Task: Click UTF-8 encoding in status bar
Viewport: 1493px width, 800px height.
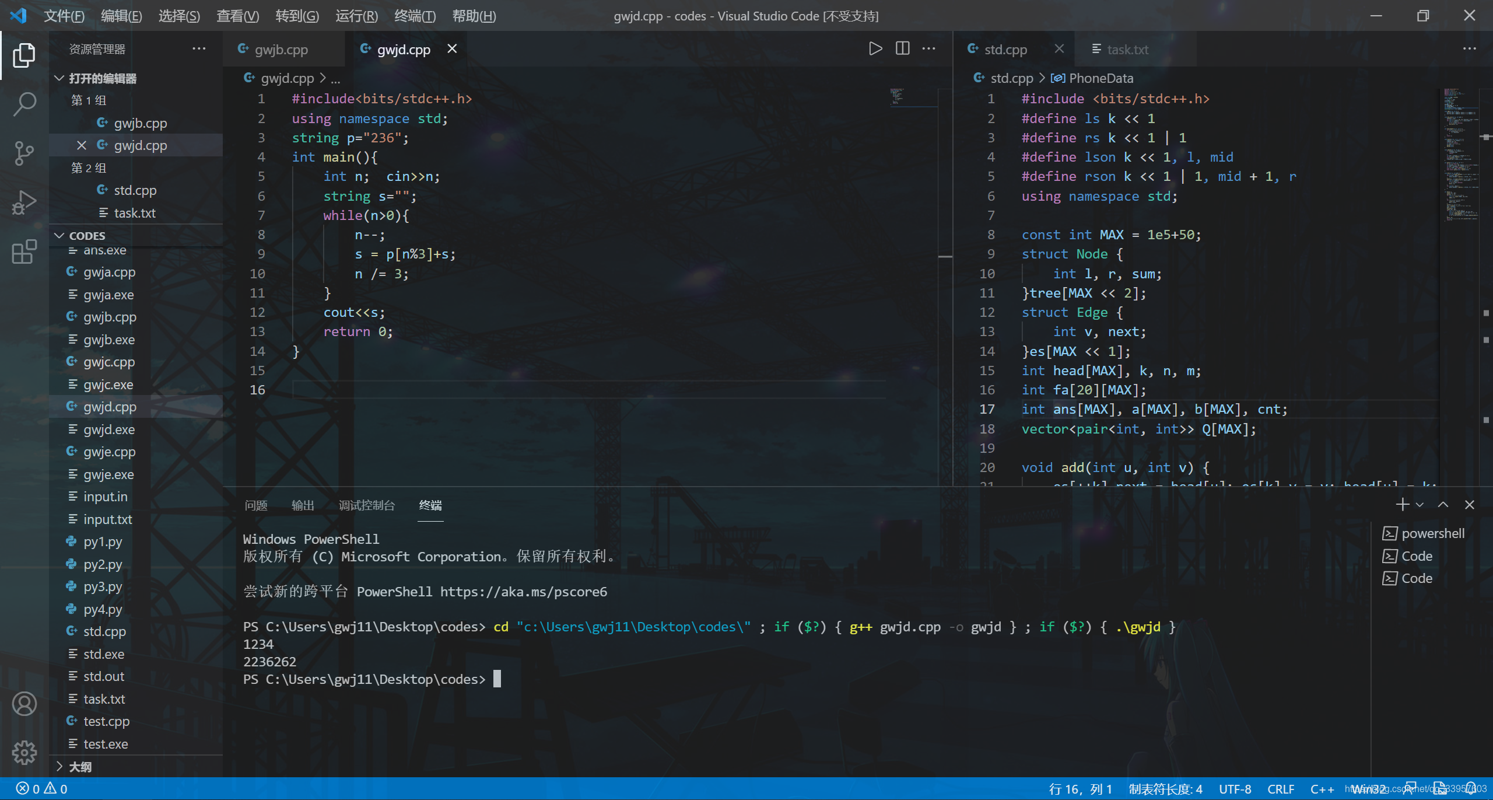Action: (x=1235, y=789)
